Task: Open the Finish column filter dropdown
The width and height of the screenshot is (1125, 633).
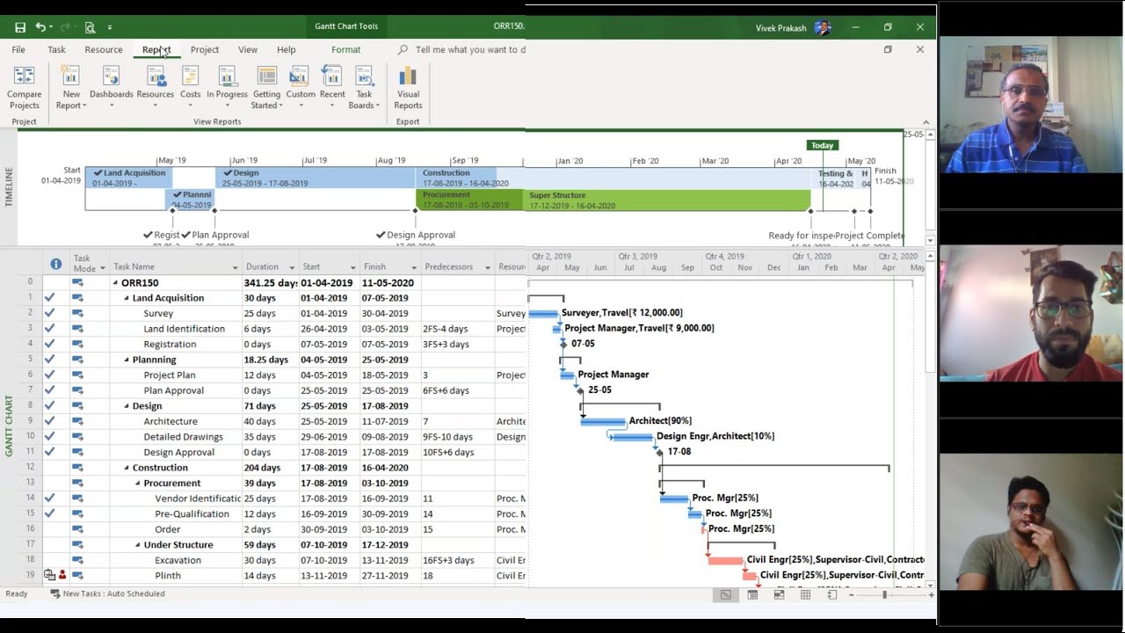Action: tap(414, 267)
